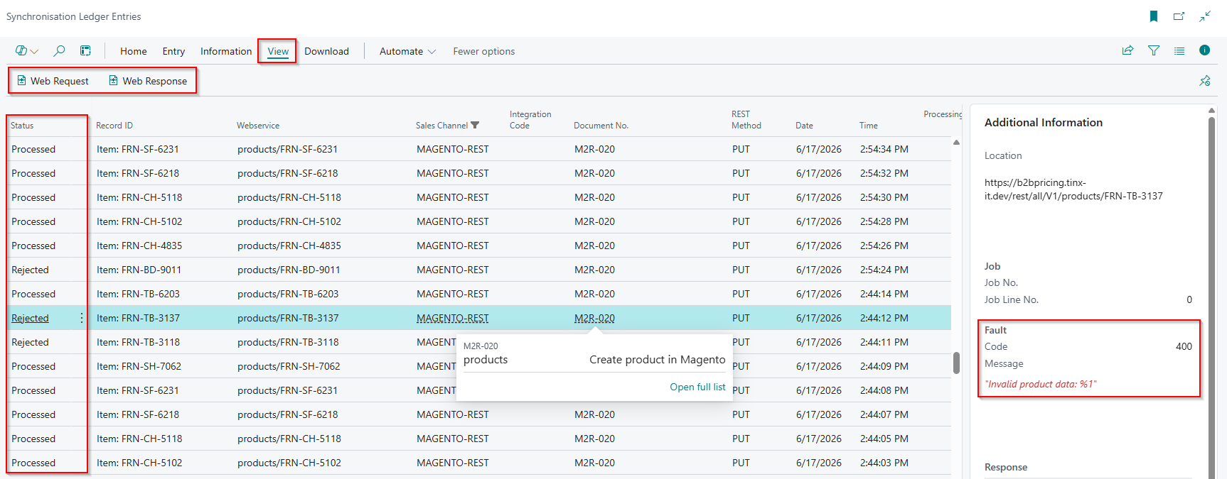This screenshot has height=479, width=1227.
Task: Click Open full list in the popup
Action: coord(697,387)
